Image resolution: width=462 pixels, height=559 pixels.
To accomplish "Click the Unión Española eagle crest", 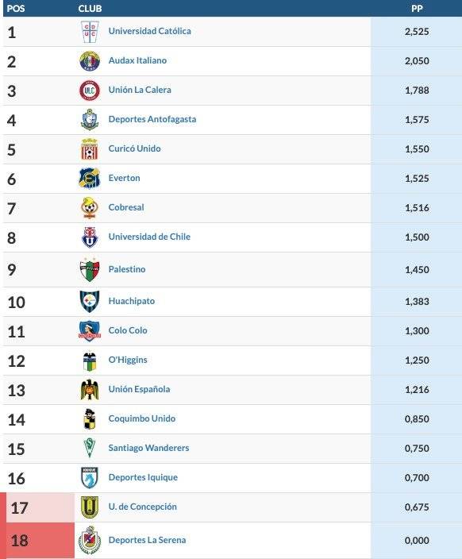I will [90, 390].
